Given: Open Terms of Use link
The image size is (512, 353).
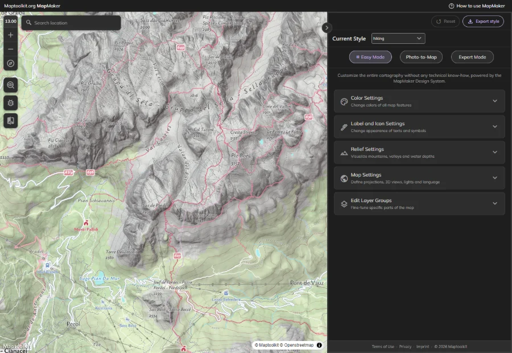Looking at the screenshot, I should tap(383, 347).
